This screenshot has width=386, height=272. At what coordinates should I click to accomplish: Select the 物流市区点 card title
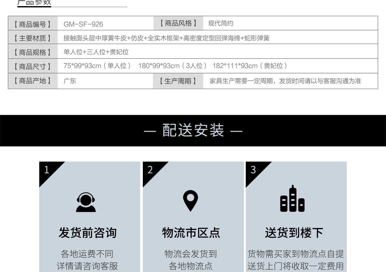pos(191,233)
